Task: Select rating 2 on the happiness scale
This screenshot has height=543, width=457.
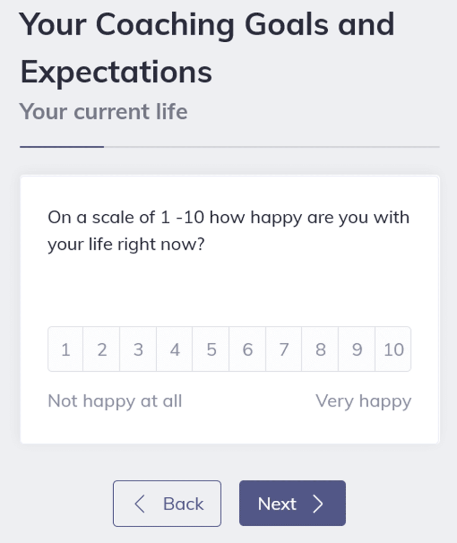Action: [101, 350]
